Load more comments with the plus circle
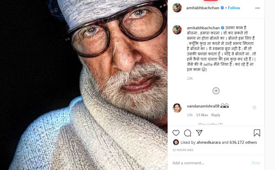 [216, 91]
